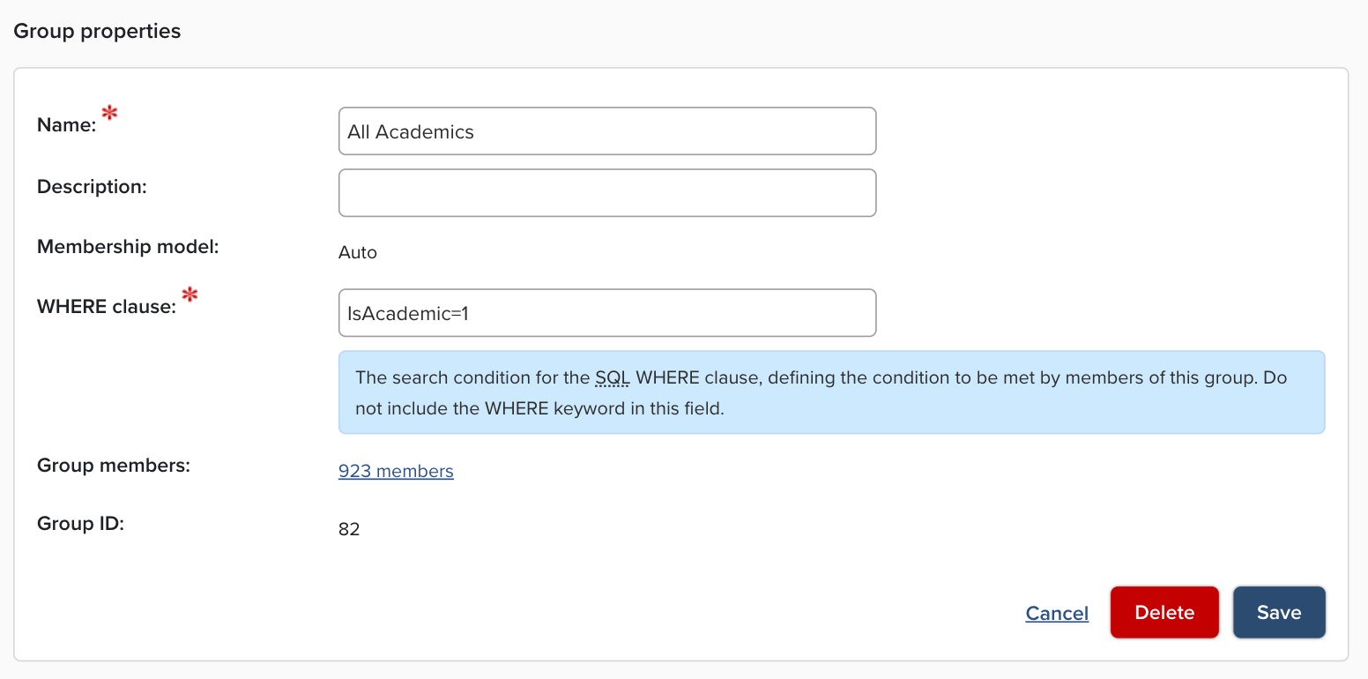Image resolution: width=1368 pixels, height=679 pixels.
Task: Click the "Group members:" label
Action: [114, 465]
